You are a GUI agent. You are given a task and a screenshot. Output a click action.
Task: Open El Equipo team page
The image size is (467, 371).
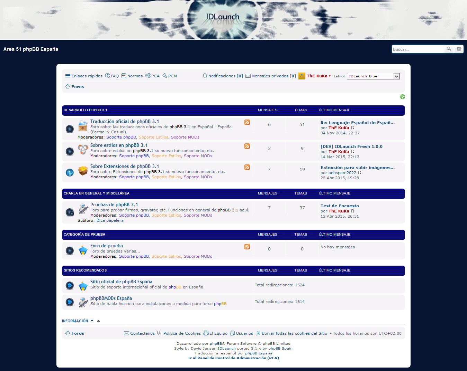(215, 333)
